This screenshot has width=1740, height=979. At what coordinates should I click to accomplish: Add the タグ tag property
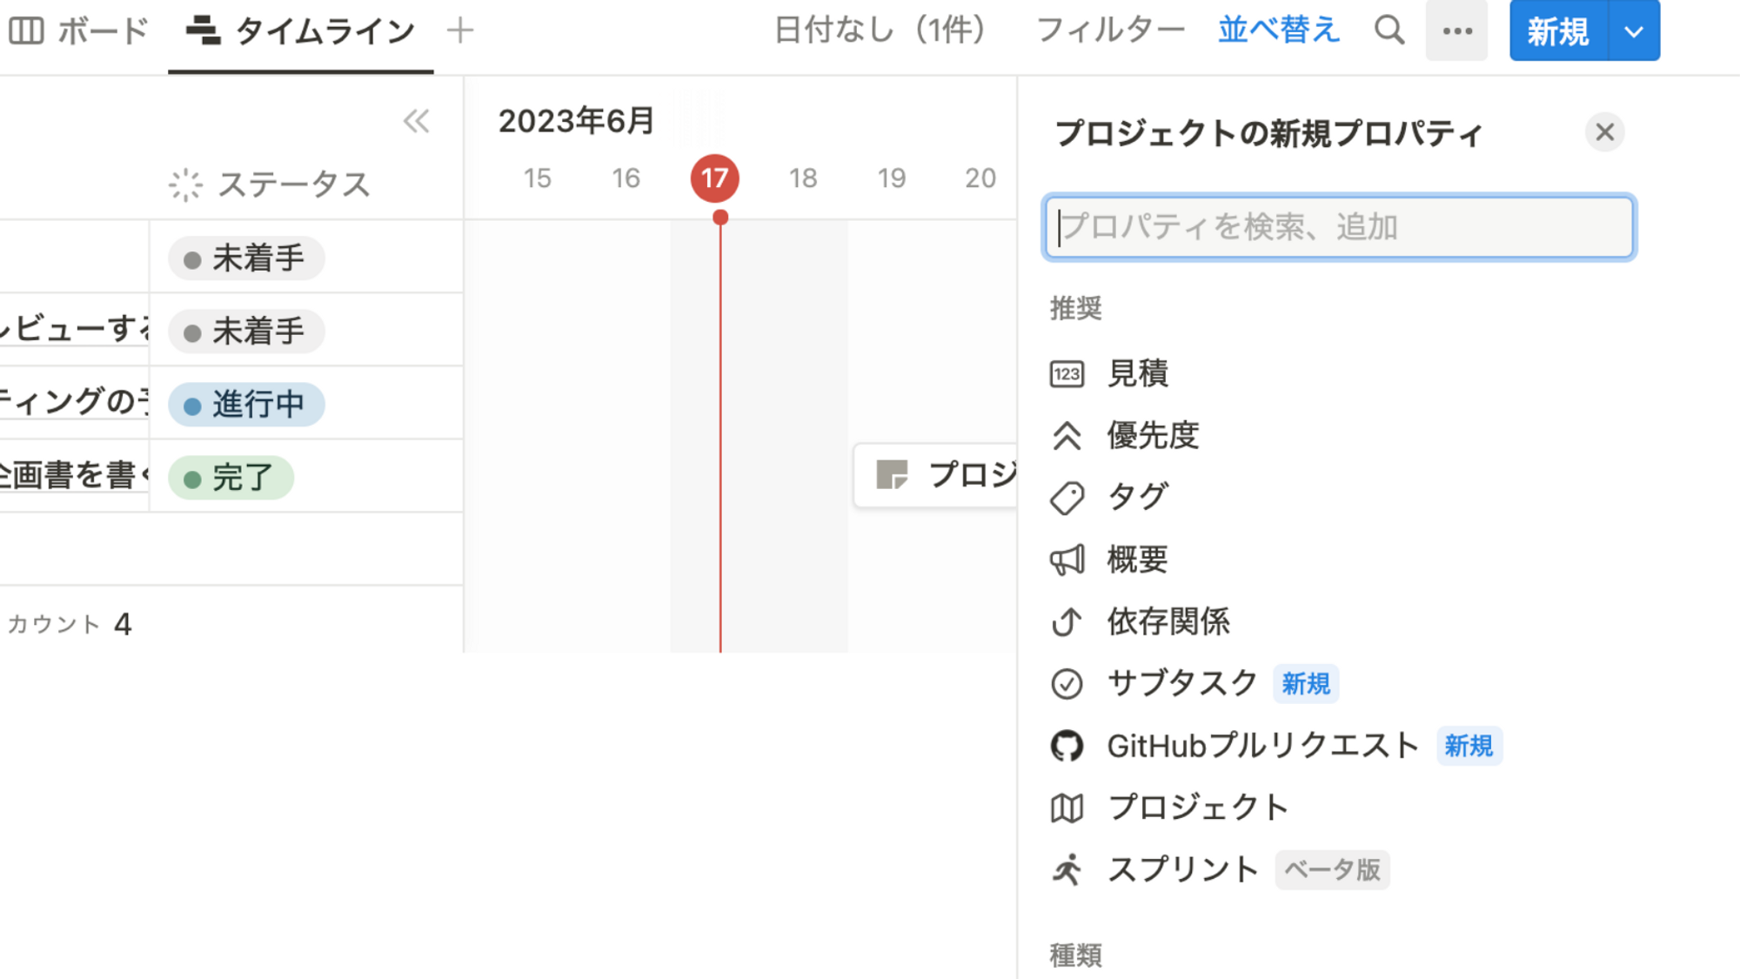(x=1136, y=497)
